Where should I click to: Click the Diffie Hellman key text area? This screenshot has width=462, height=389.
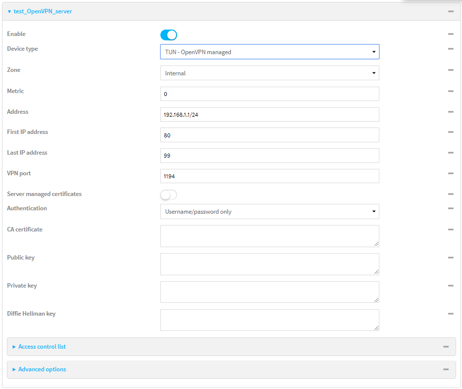[x=269, y=320]
